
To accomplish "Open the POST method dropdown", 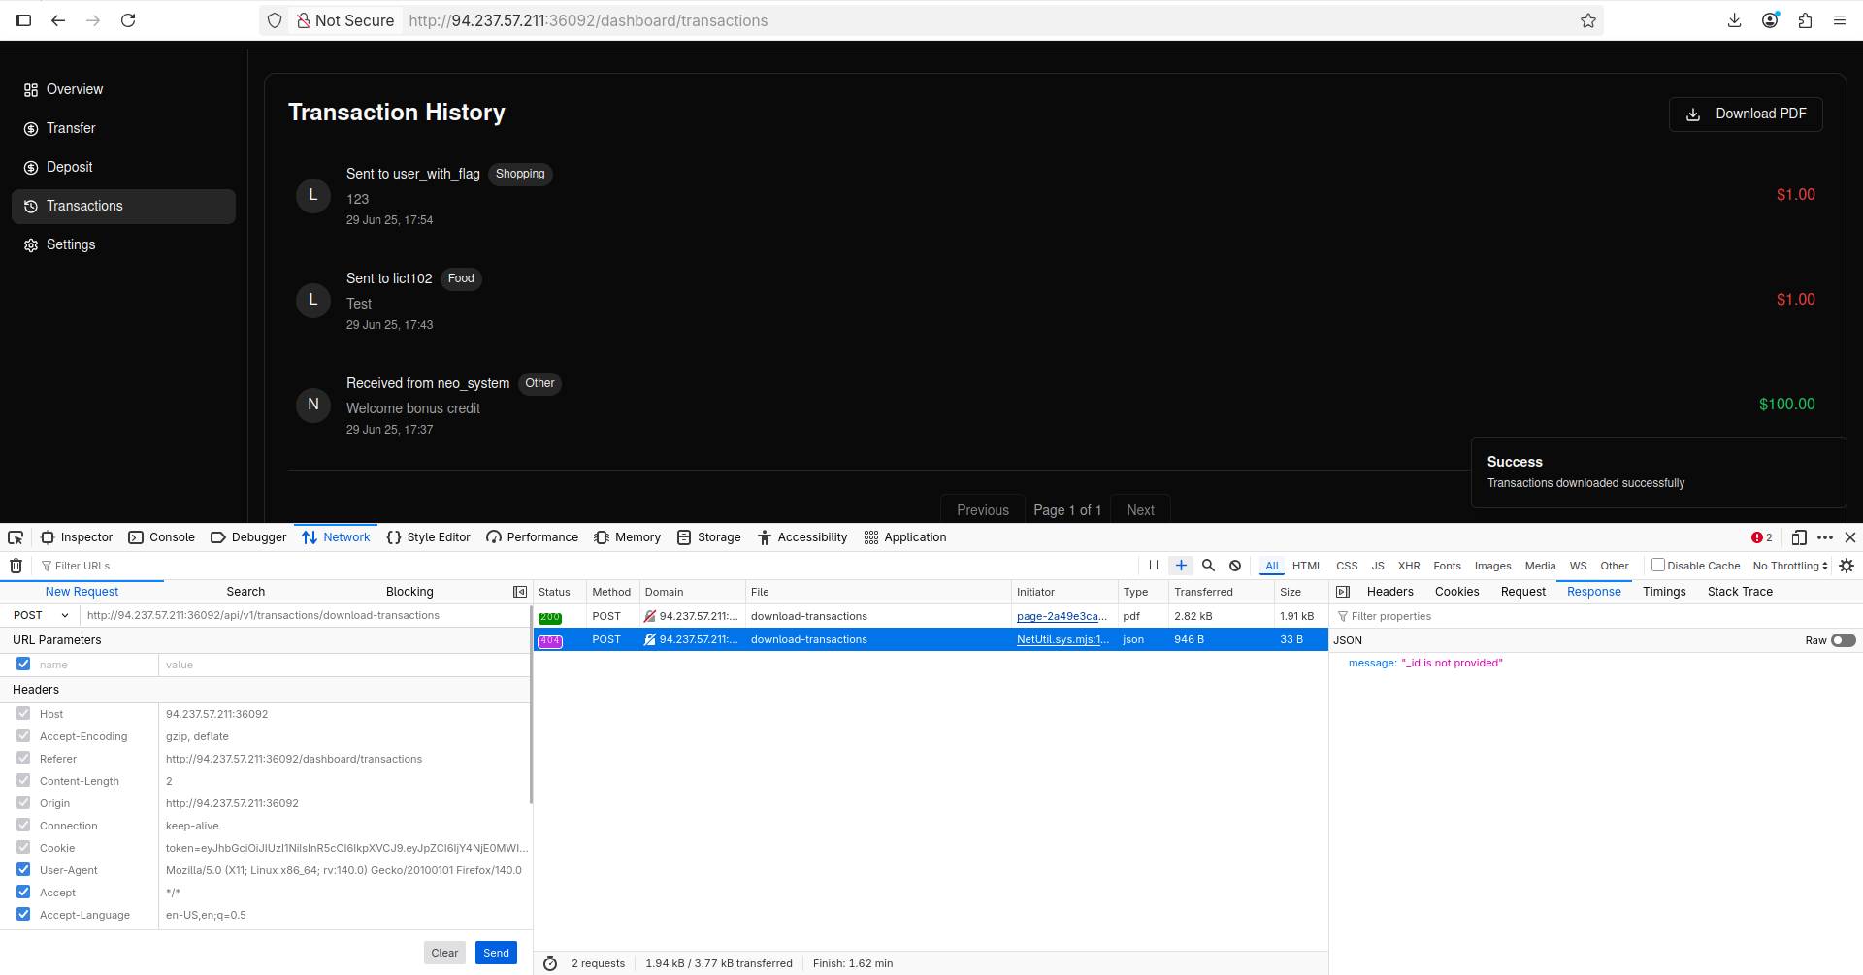I will 40,615.
